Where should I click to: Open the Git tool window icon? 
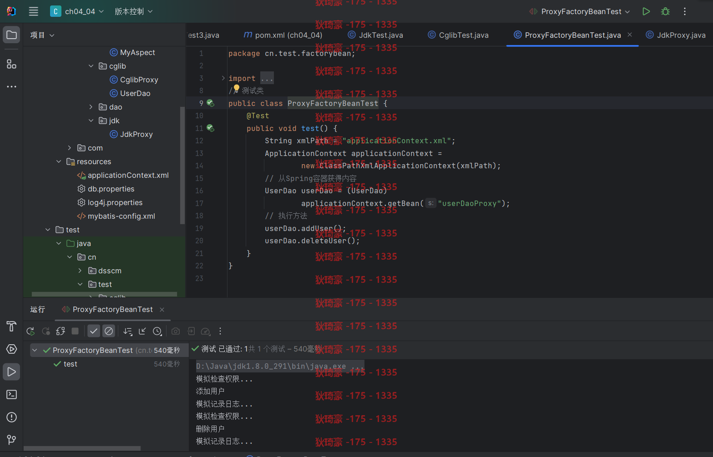point(11,439)
